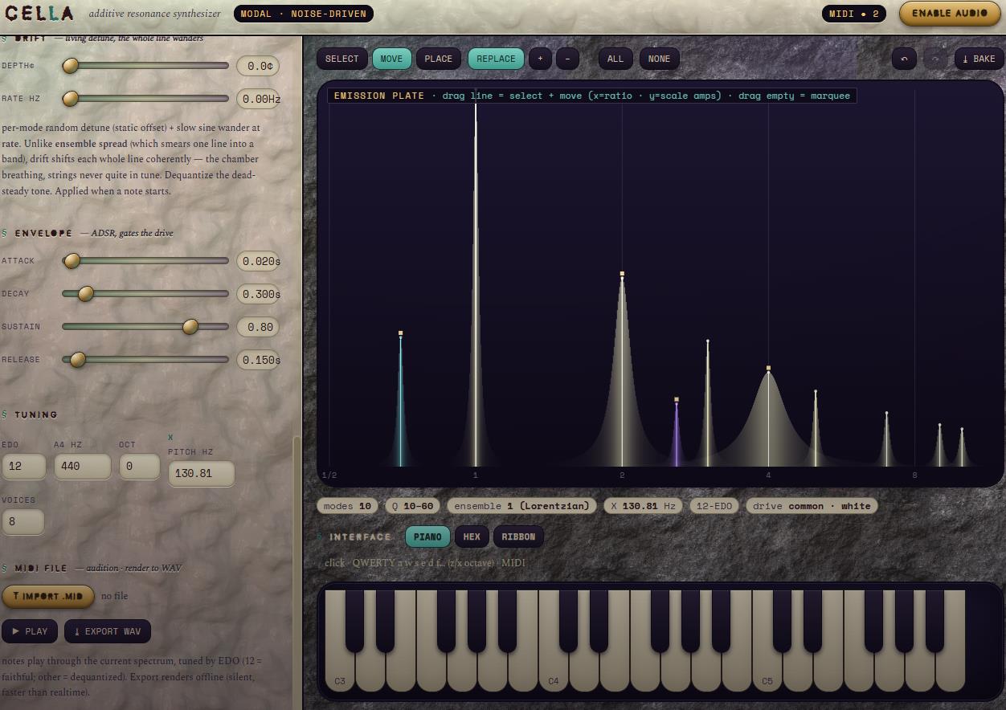1006x710 pixels.
Task: Click ENABLE AUDIO button
Action: 949,14
